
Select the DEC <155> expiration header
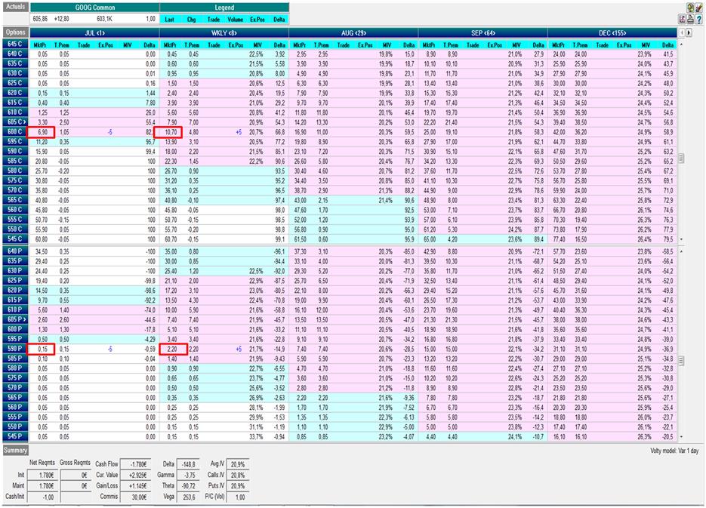(x=612, y=33)
